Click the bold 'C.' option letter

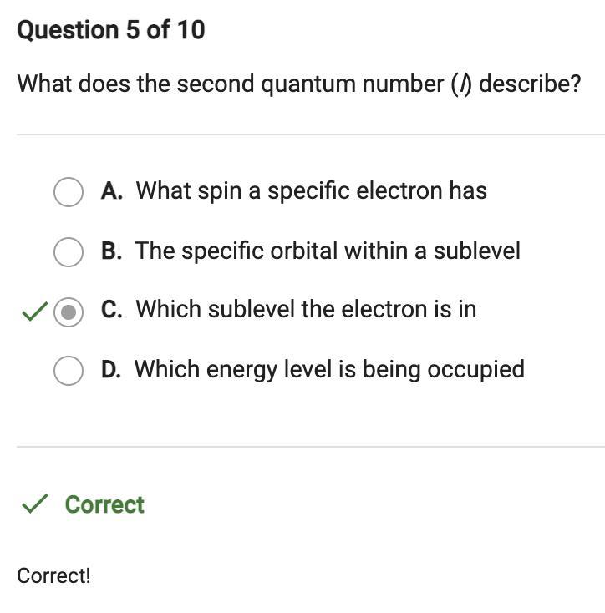111,309
